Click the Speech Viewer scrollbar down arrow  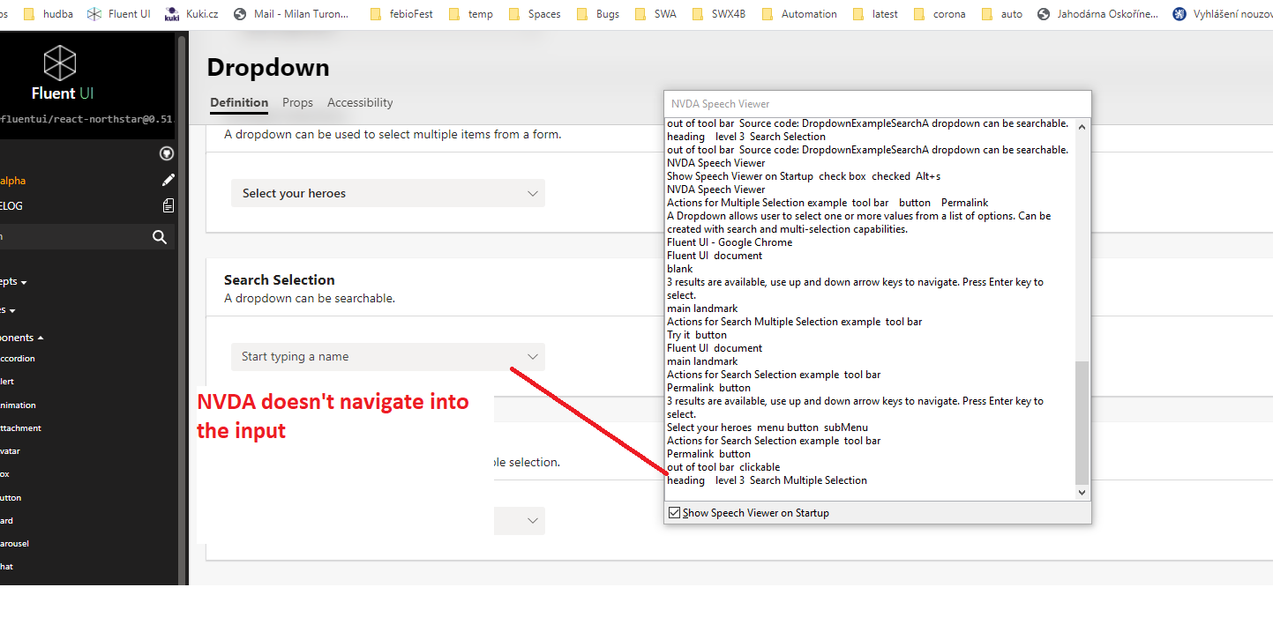click(1082, 492)
